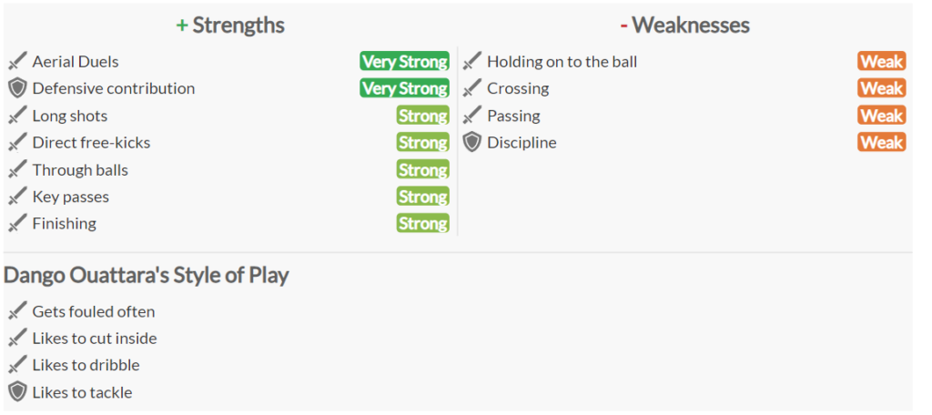Screen dimensions: 932x415
Task: Click the sword icon beside Gets fouled often
Action: tap(18, 311)
